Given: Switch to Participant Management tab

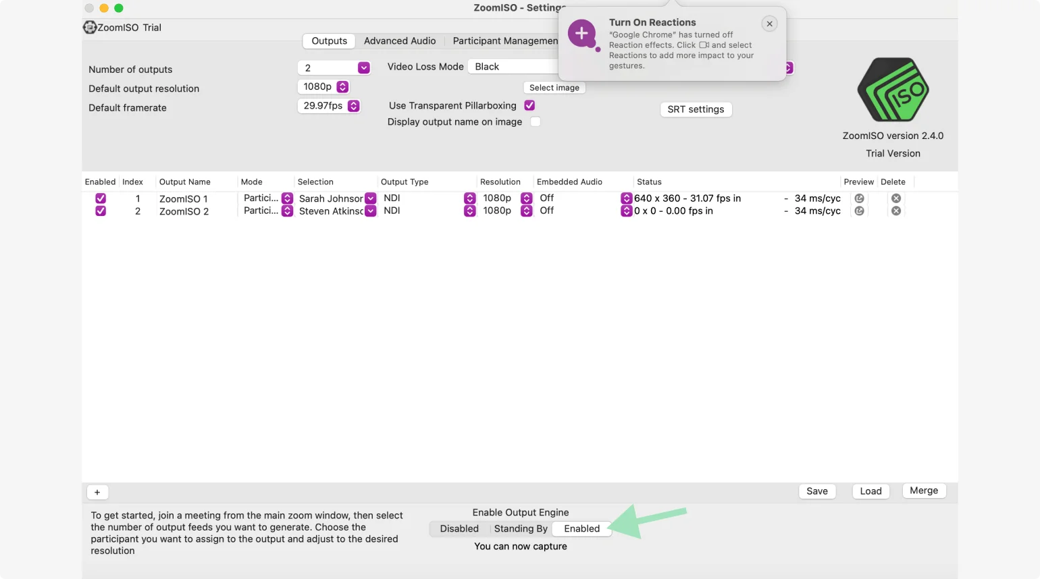Looking at the screenshot, I should (x=504, y=40).
